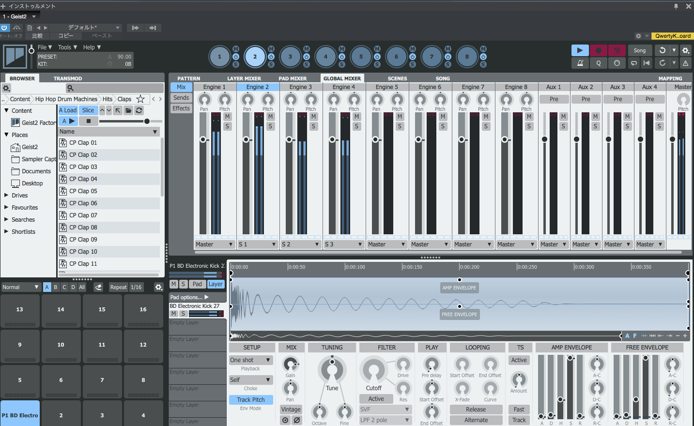Click the browser refresh icon
Viewport: 694px width, 426px height.
click(139, 110)
